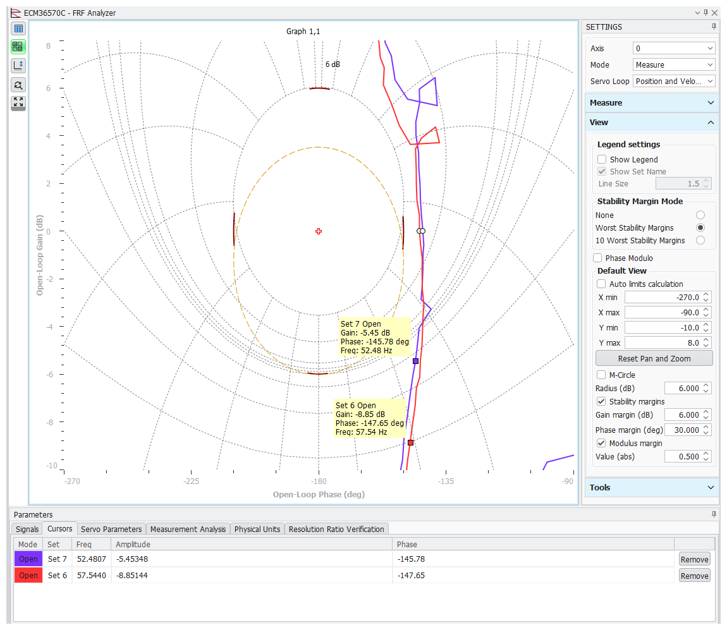Select the table view icon in left toolbar

tap(18, 28)
